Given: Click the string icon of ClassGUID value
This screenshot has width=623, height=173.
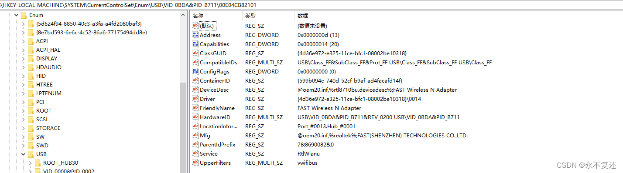Looking at the screenshot, I should pyautogui.click(x=195, y=53).
